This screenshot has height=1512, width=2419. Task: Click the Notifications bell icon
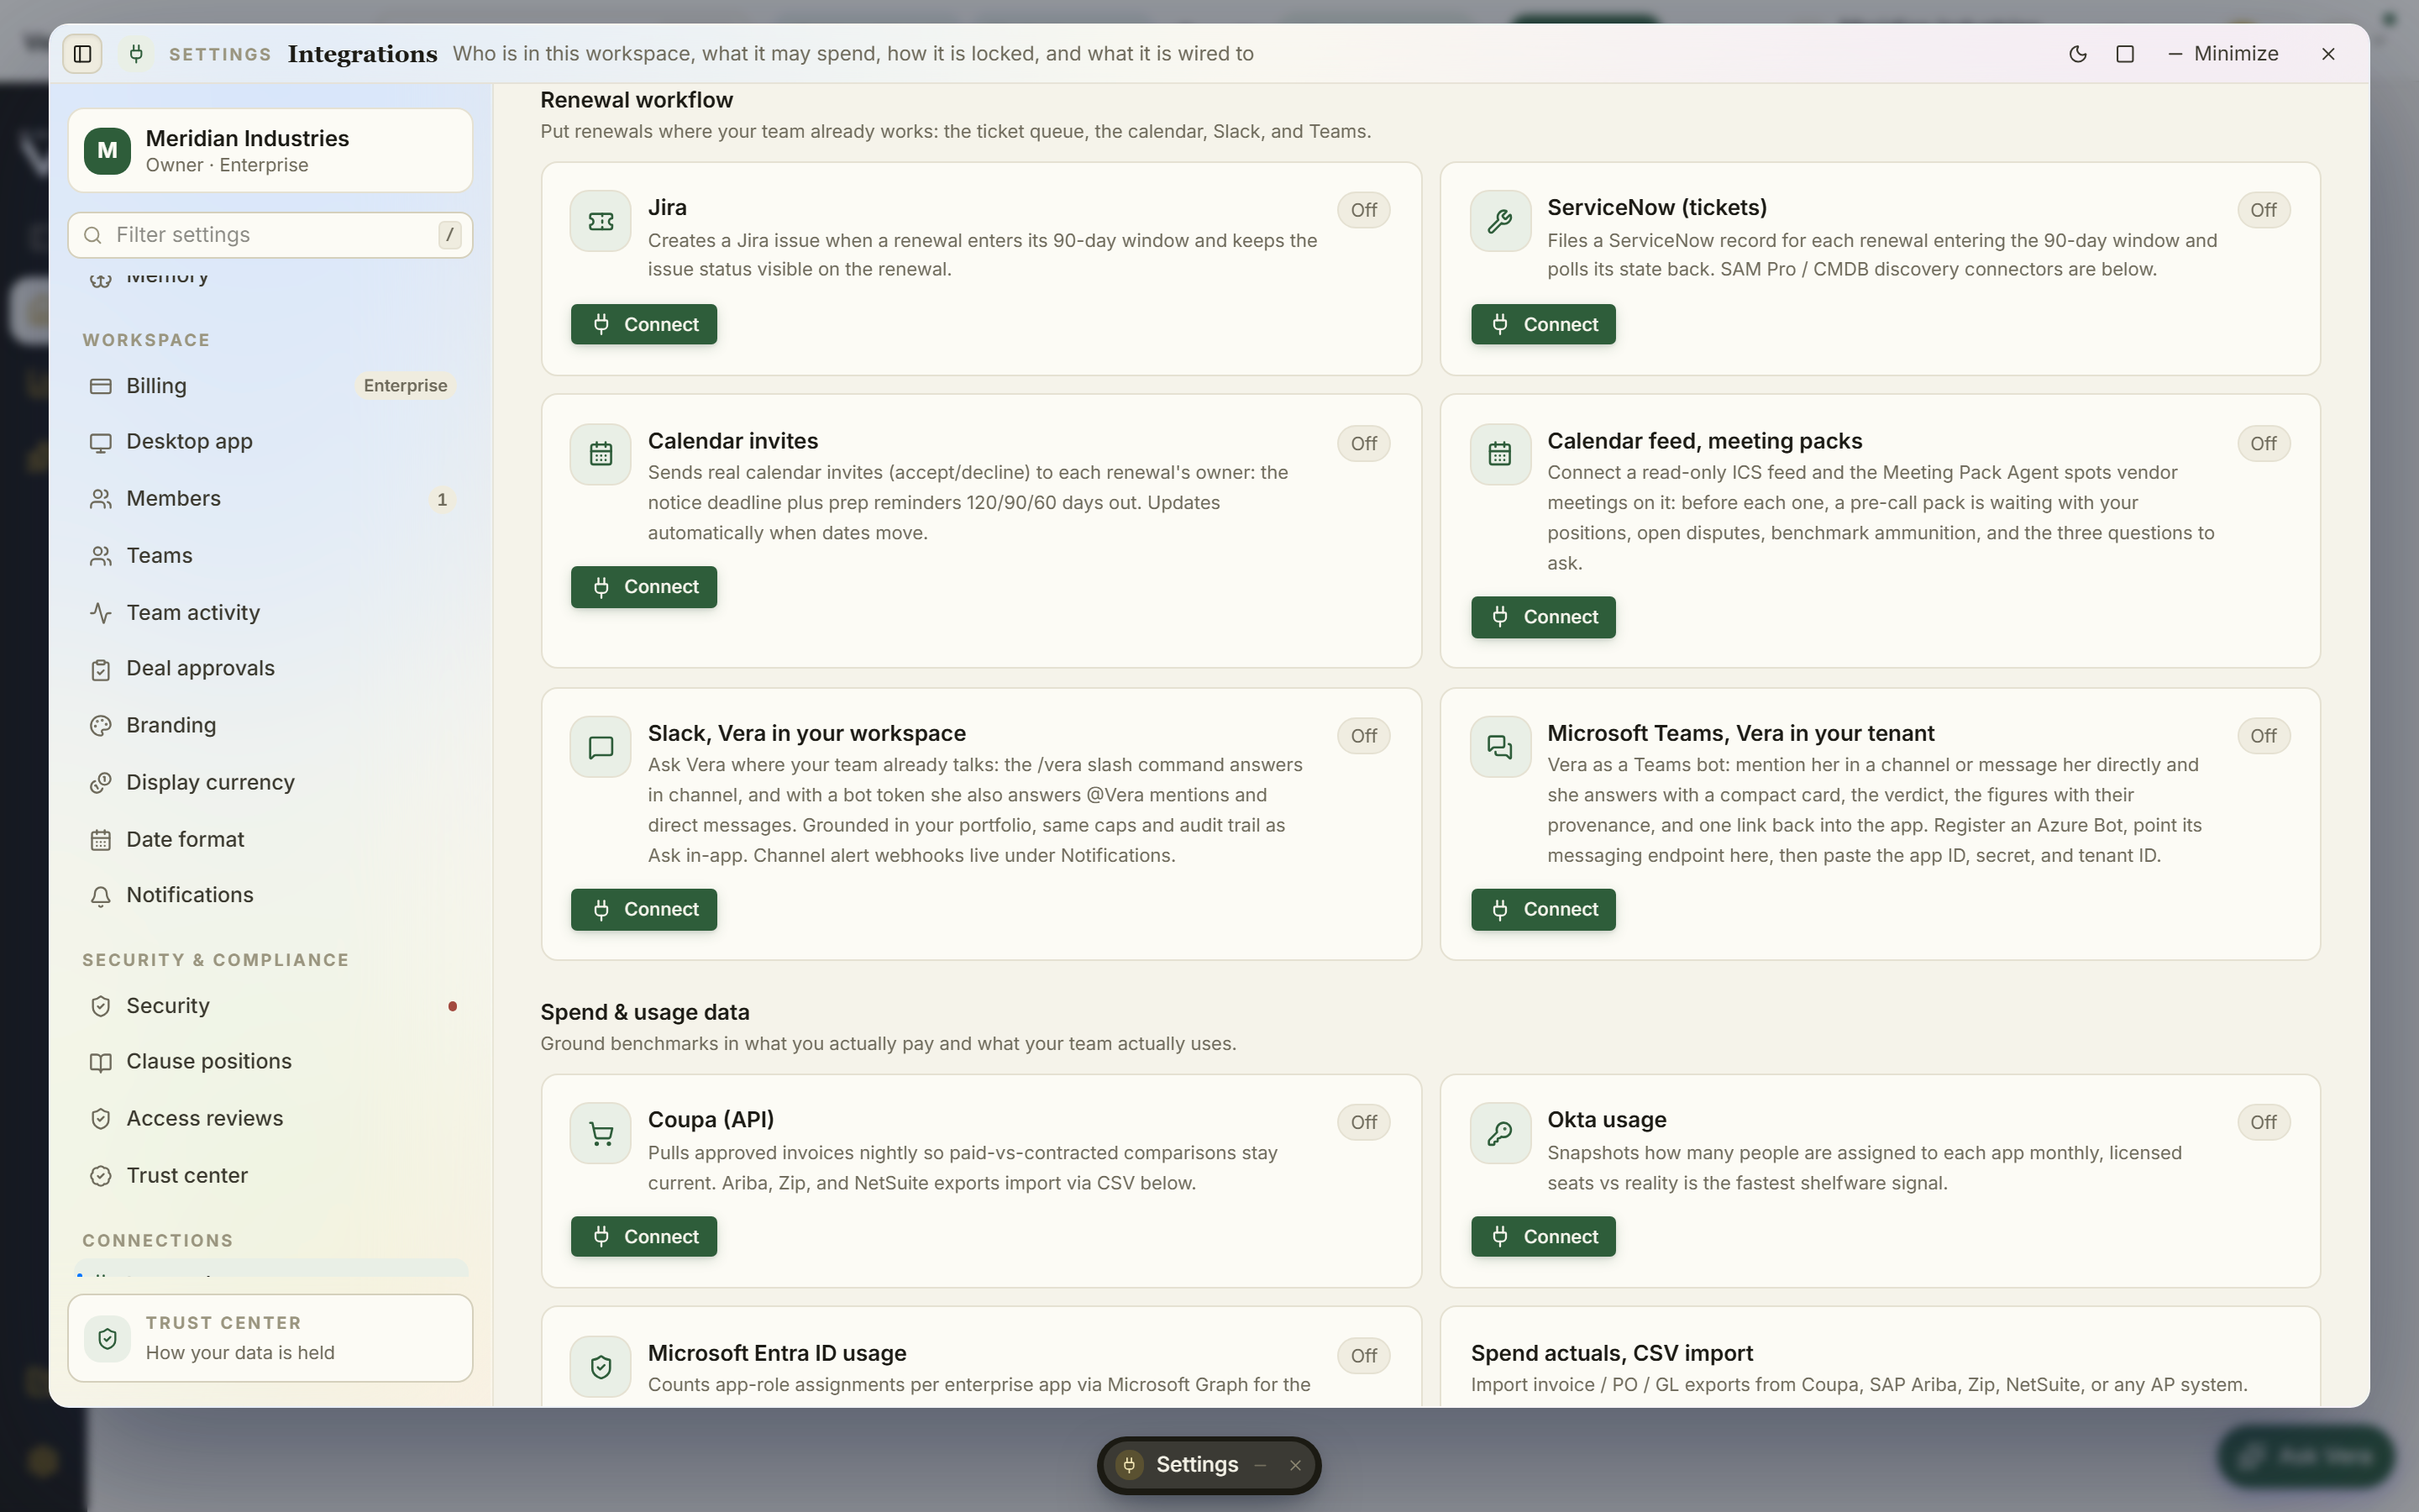point(101,896)
